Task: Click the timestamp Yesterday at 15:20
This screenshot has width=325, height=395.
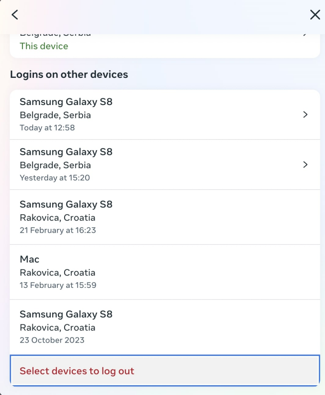Action: [55, 177]
